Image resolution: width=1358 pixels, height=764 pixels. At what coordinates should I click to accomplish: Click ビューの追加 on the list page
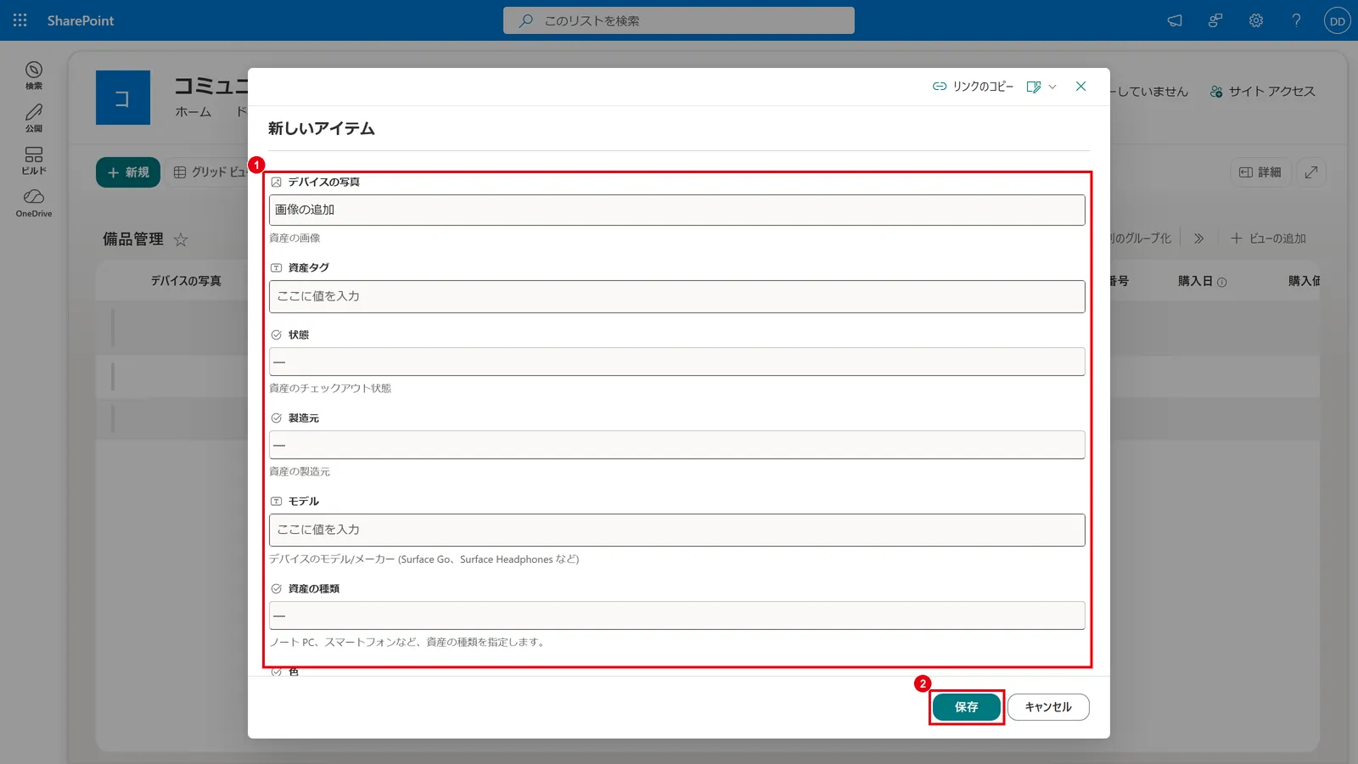1269,239
